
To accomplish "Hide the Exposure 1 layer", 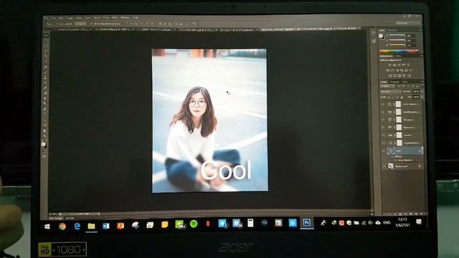I will coord(383,128).
